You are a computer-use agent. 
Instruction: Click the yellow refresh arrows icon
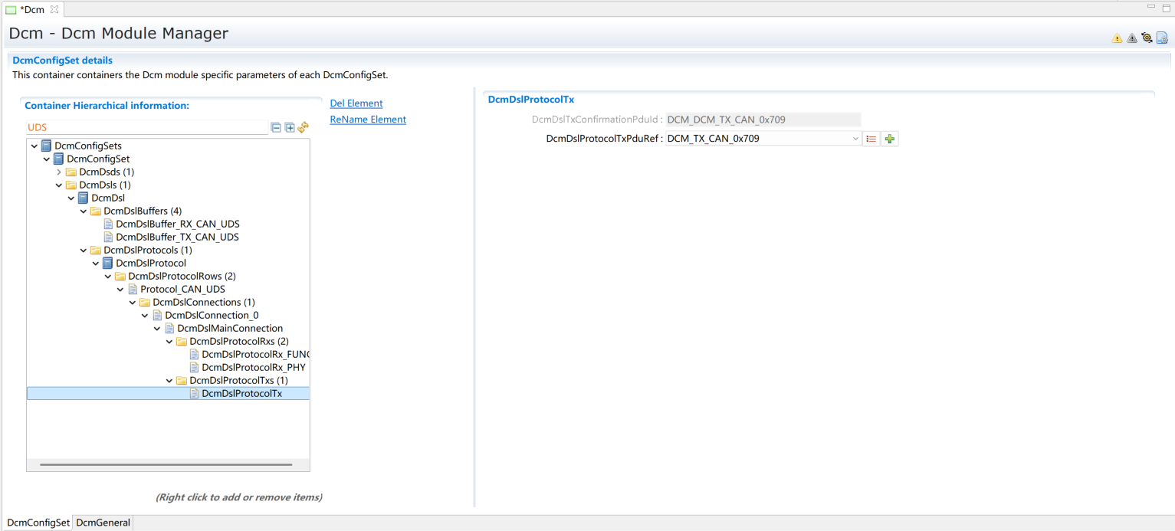pyautogui.click(x=304, y=127)
